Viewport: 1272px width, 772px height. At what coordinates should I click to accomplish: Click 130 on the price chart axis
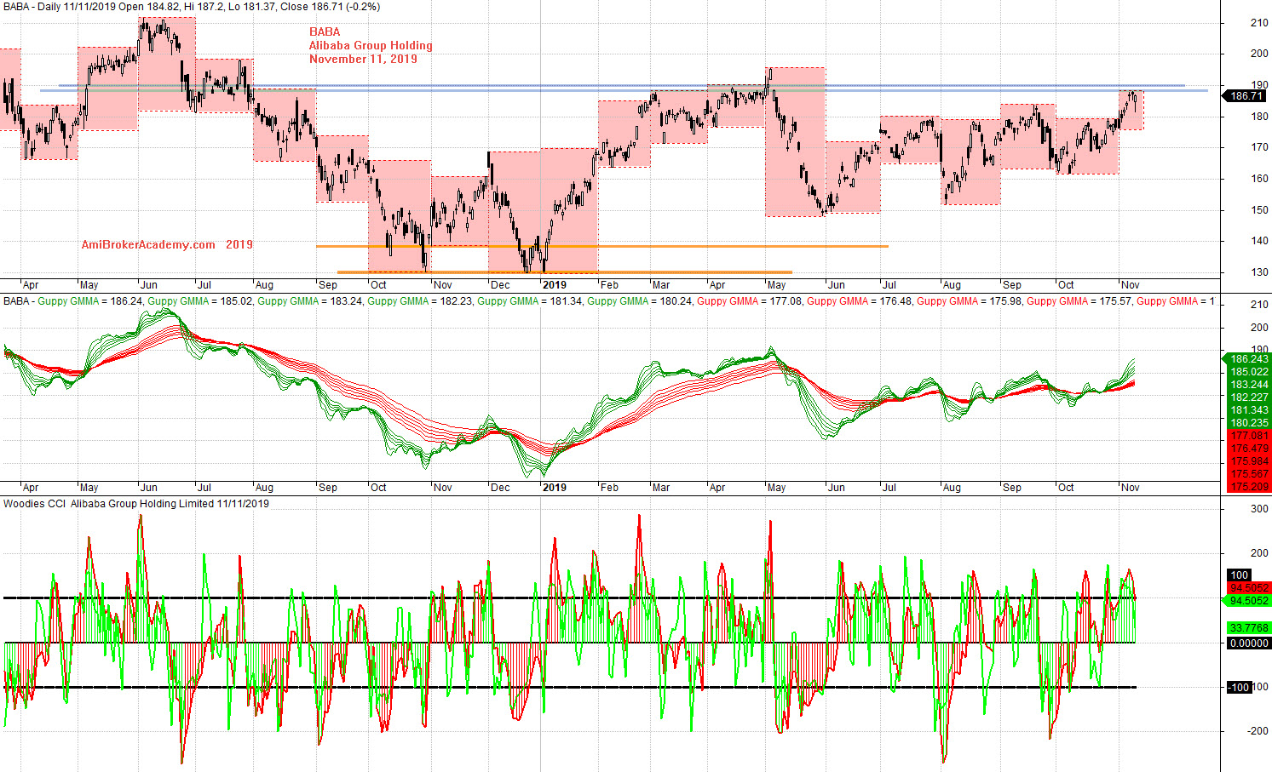(x=1258, y=272)
